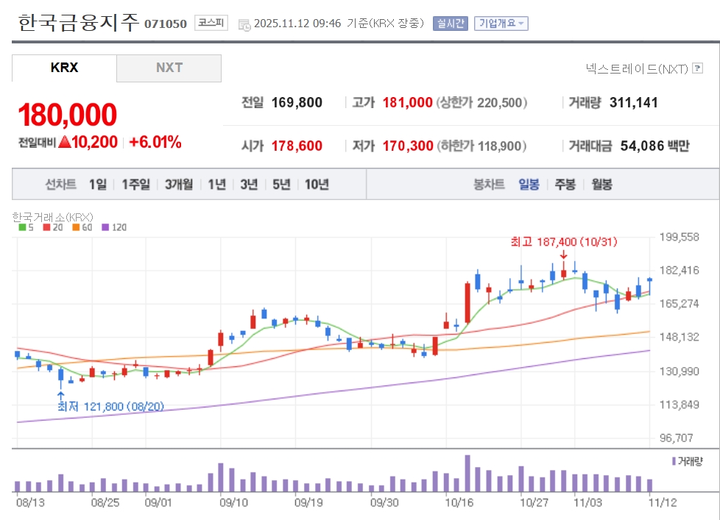
Task: Click the purple 120-day moving average swatch
Action: pos(105,227)
